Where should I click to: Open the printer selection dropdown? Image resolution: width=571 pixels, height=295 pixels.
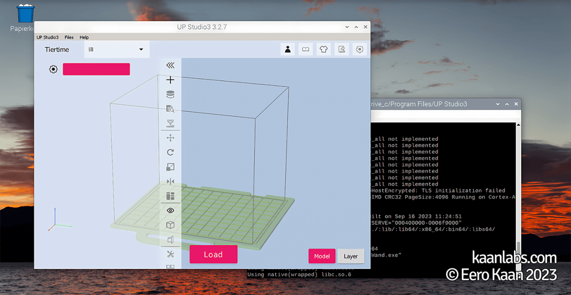117,49
